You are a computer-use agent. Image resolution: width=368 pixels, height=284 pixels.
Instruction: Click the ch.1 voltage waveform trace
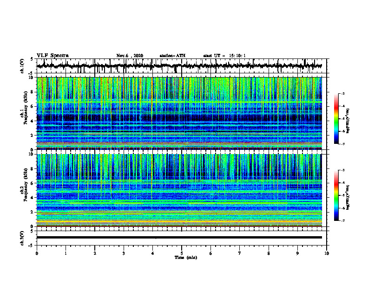click(x=179, y=66)
